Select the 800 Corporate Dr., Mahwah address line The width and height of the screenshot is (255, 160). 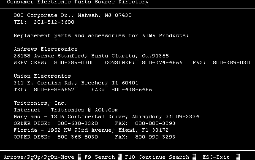pyautogui.click(x=73, y=15)
